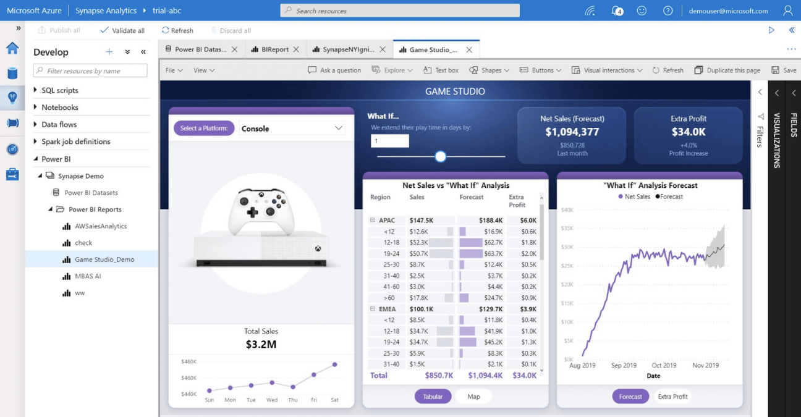The width and height of the screenshot is (801, 417).
Task: Open the Data hub database icon
Action: (12, 74)
